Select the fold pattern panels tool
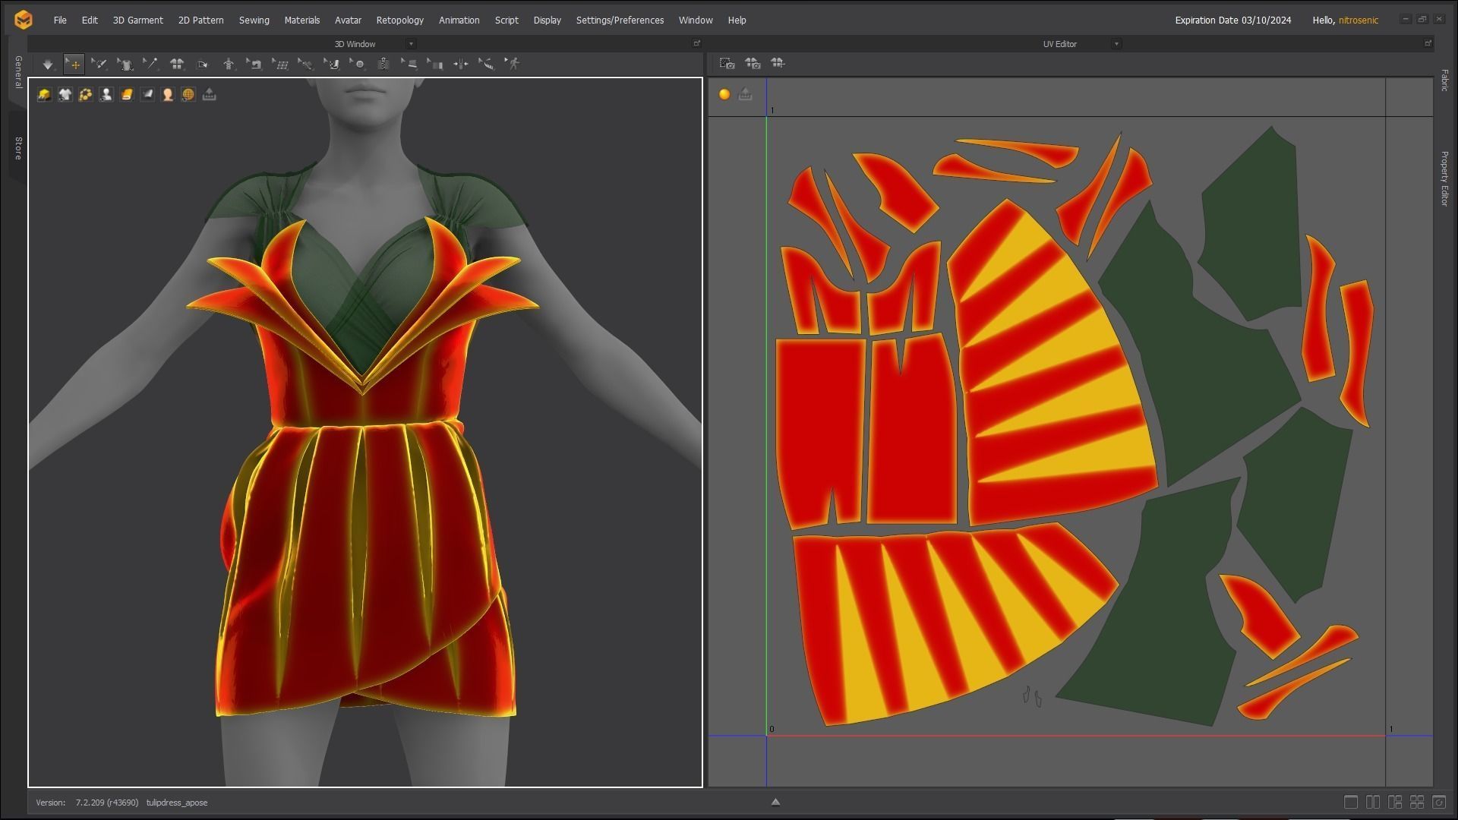This screenshot has width=1458, height=820. coord(435,65)
